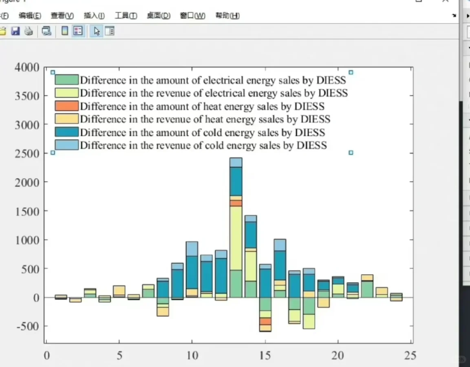Click the tallest bar's dark-teal segment at x=13

click(x=236, y=181)
